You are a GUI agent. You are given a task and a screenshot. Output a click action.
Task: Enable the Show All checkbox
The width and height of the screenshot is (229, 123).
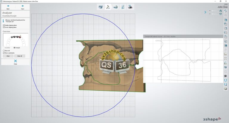(x=4, y=51)
